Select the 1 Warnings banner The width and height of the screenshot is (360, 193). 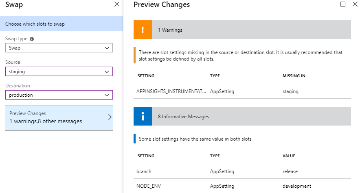point(242,30)
